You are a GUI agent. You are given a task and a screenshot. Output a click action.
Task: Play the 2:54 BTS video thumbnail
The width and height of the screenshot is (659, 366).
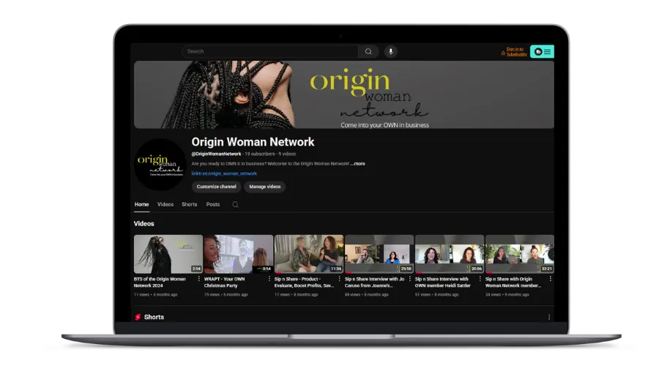[168, 254]
